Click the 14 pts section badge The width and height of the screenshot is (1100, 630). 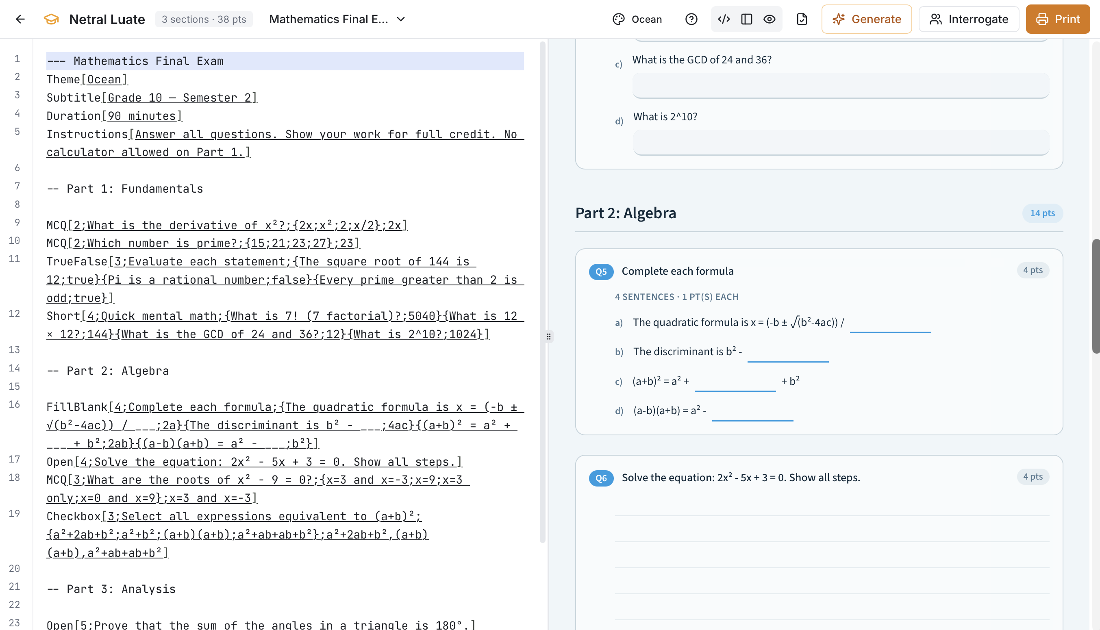click(1042, 213)
